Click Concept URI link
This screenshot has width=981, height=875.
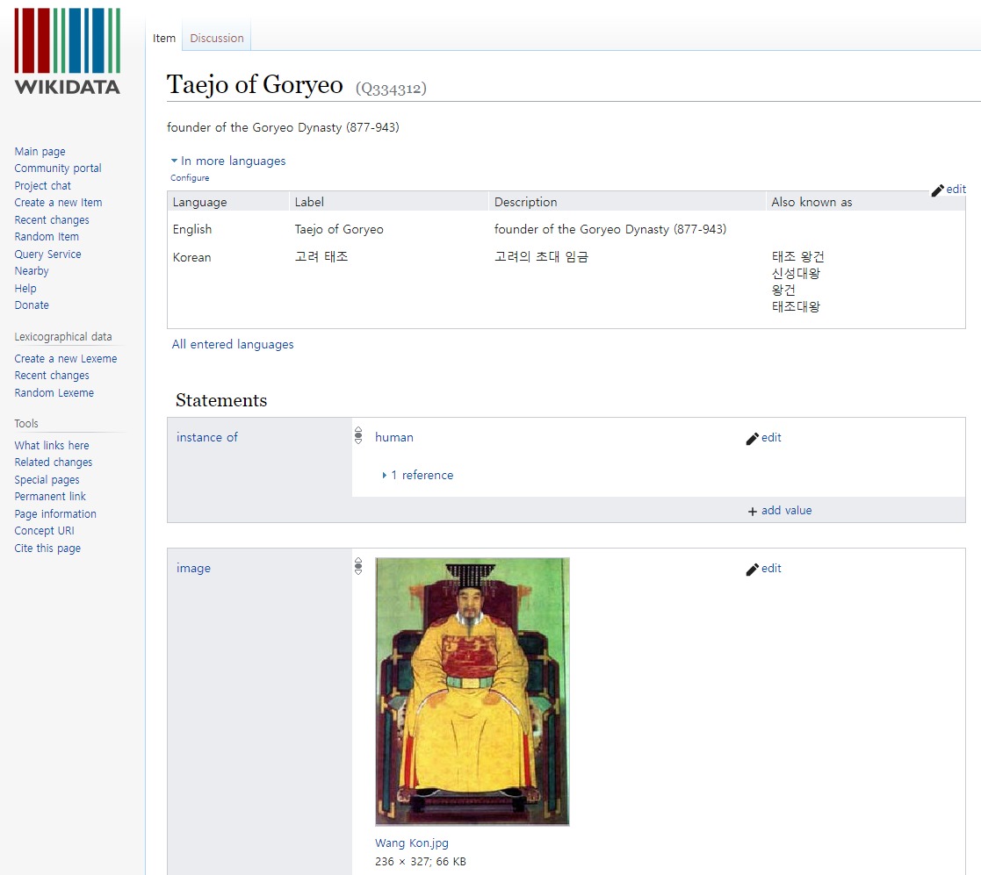coord(45,531)
